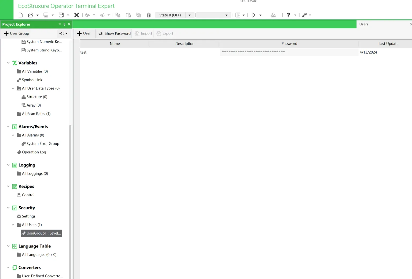Open Symbol Link in the tree

pyautogui.click(x=30, y=80)
